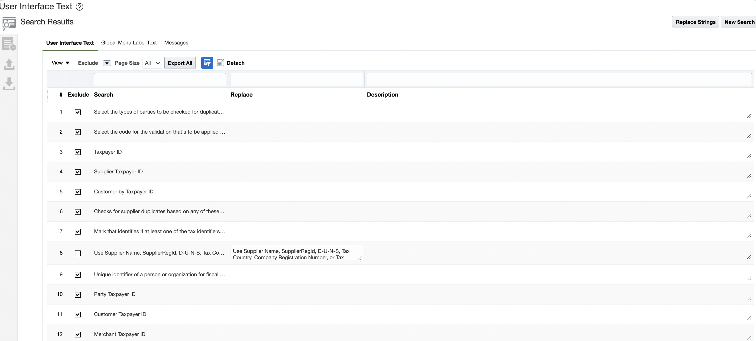Uncheck Exclude on the Customer Taxpayer ID row
This screenshot has height=341, width=756.
click(x=78, y=314)
